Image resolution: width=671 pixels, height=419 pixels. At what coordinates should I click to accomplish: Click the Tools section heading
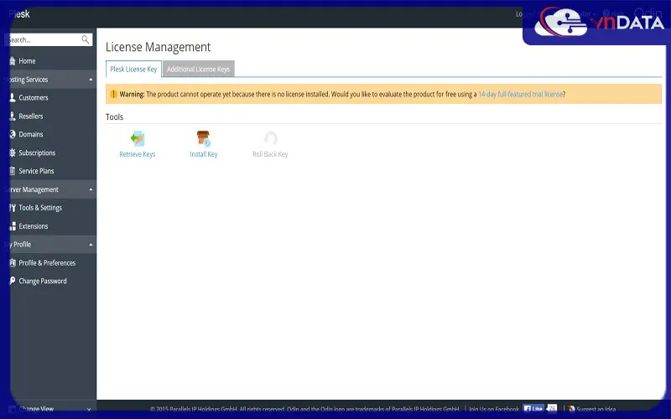114,116
